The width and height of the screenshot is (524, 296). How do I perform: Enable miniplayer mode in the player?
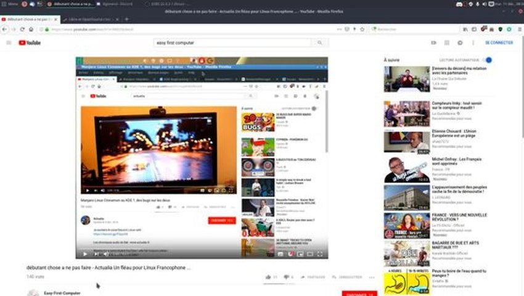click(x=300, y=254)
